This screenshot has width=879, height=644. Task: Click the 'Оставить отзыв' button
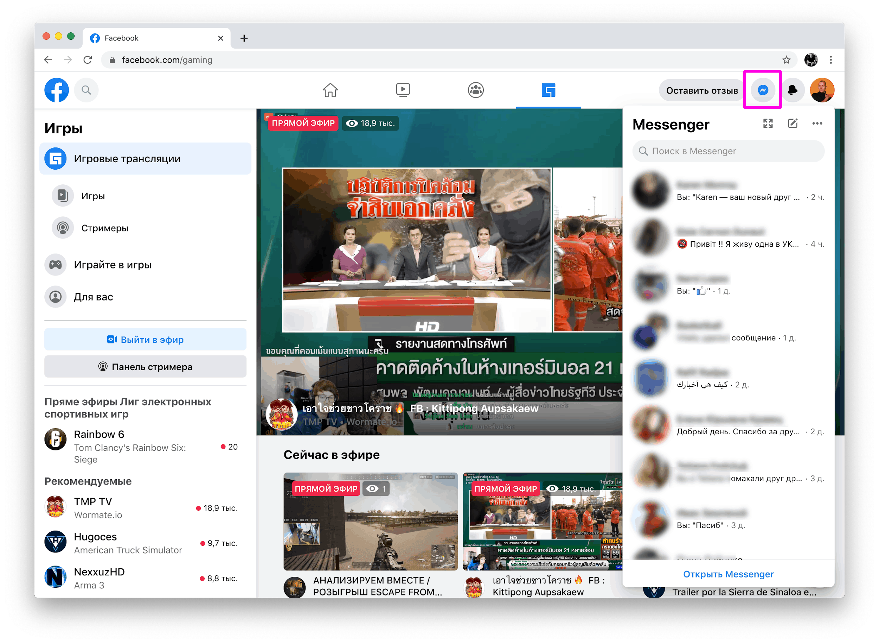pos(702,90)
